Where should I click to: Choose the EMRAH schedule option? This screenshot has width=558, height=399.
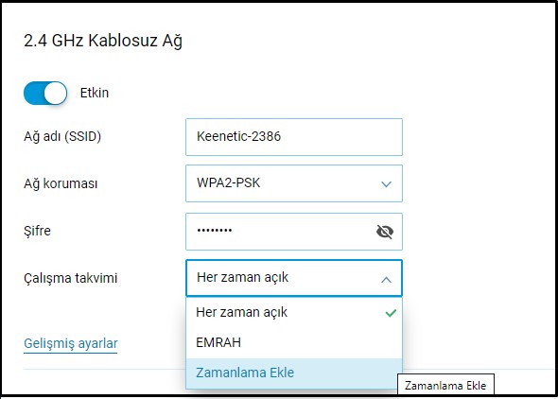(294, 342)
